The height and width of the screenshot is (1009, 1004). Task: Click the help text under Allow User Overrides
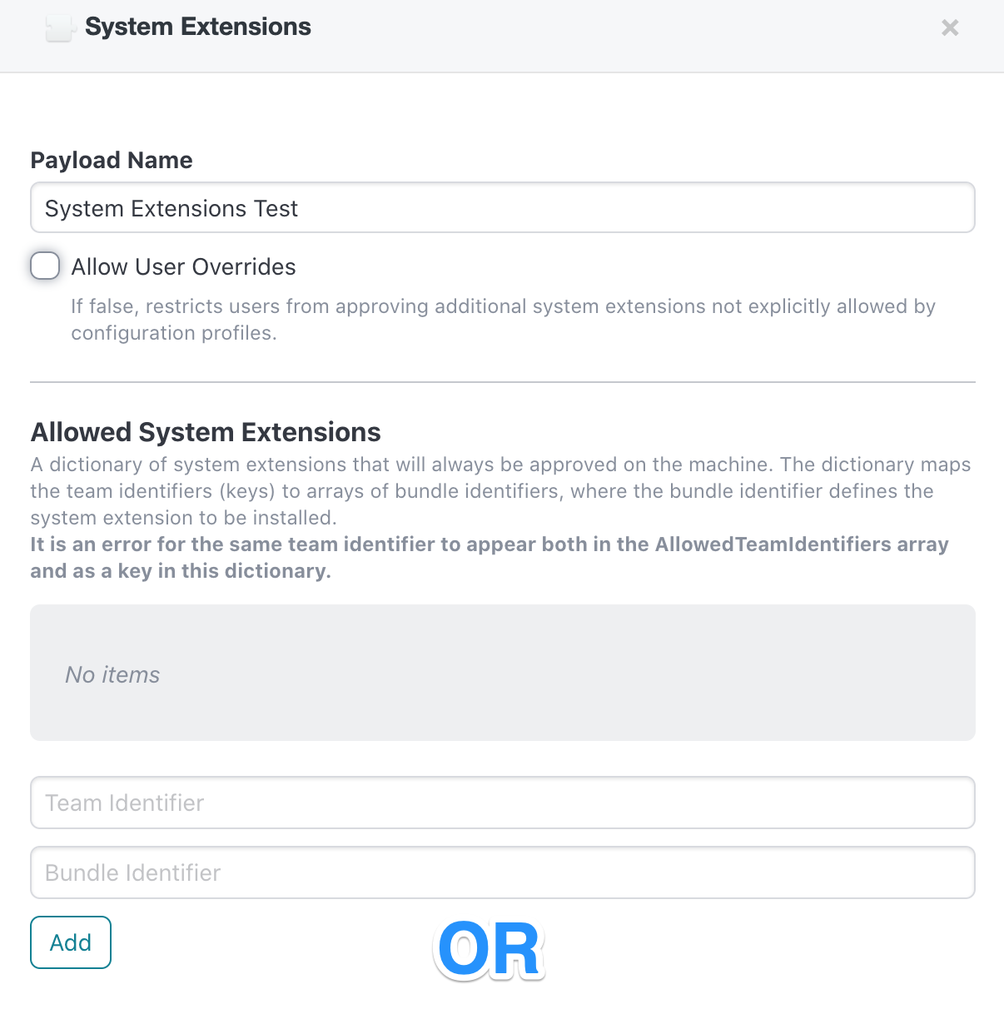tap(503, 320)
